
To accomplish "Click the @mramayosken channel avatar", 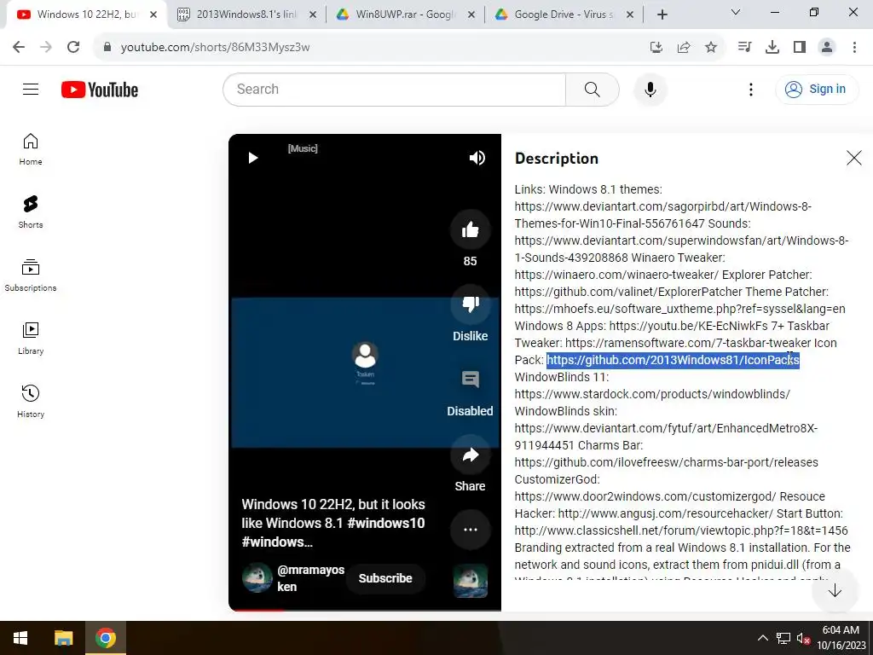I will pyautogui.click(x=257, y=577).
